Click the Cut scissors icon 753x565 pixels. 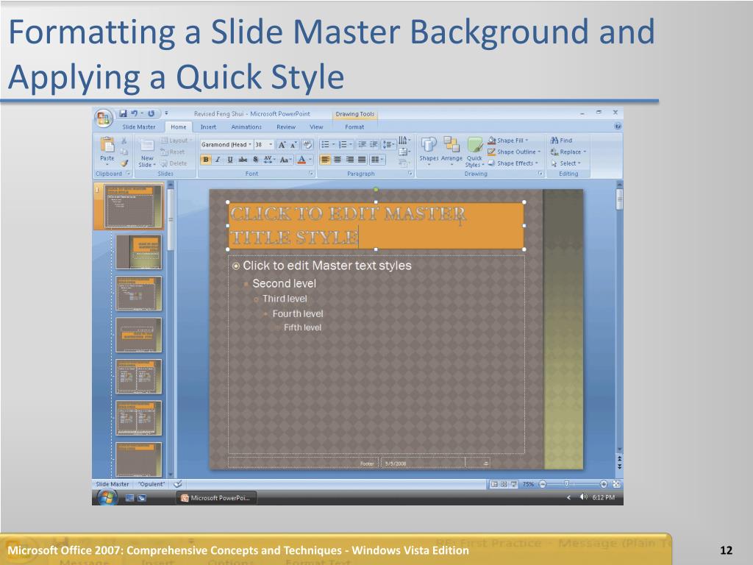point(124,141)
